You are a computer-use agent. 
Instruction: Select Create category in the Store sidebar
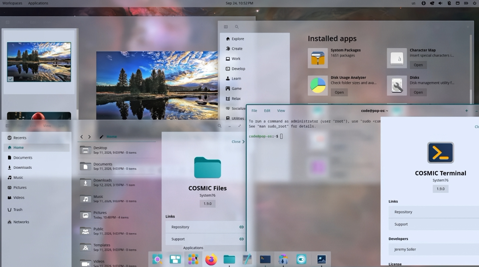pos(255,49)
